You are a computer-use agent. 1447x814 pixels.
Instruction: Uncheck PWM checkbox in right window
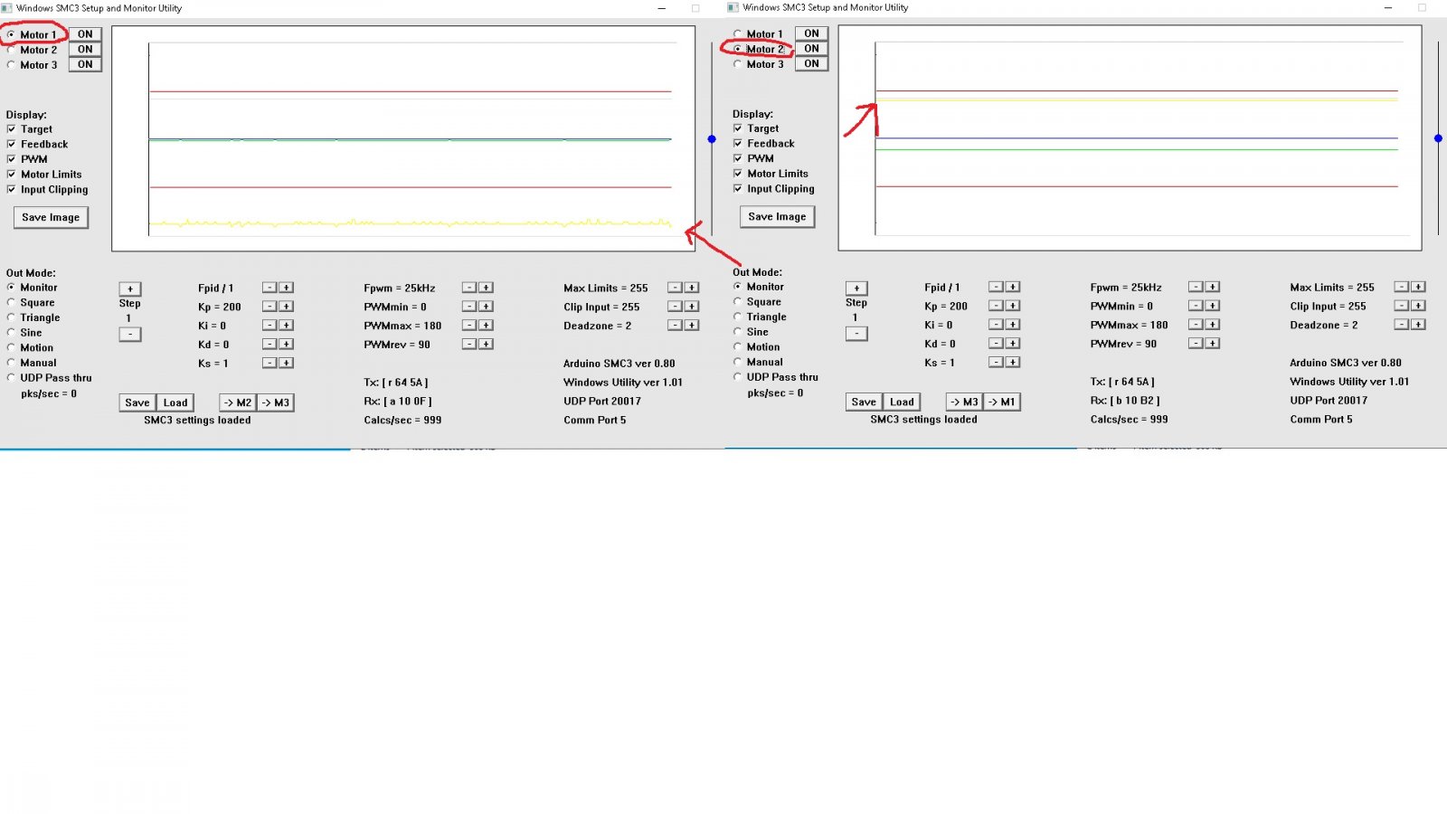tap(738, 158)
